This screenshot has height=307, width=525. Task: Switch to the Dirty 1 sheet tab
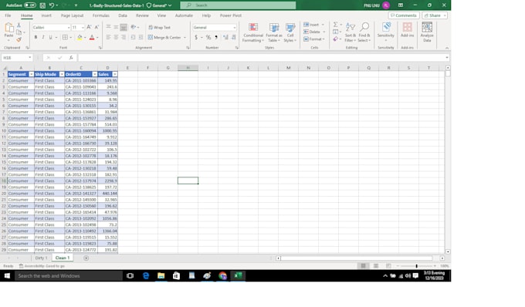[41, 258]
